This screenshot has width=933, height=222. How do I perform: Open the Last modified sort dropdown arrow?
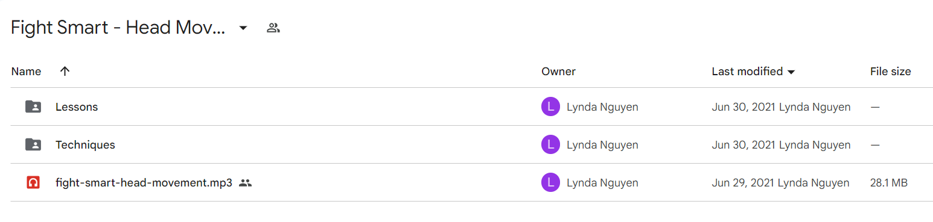(791, 72)
